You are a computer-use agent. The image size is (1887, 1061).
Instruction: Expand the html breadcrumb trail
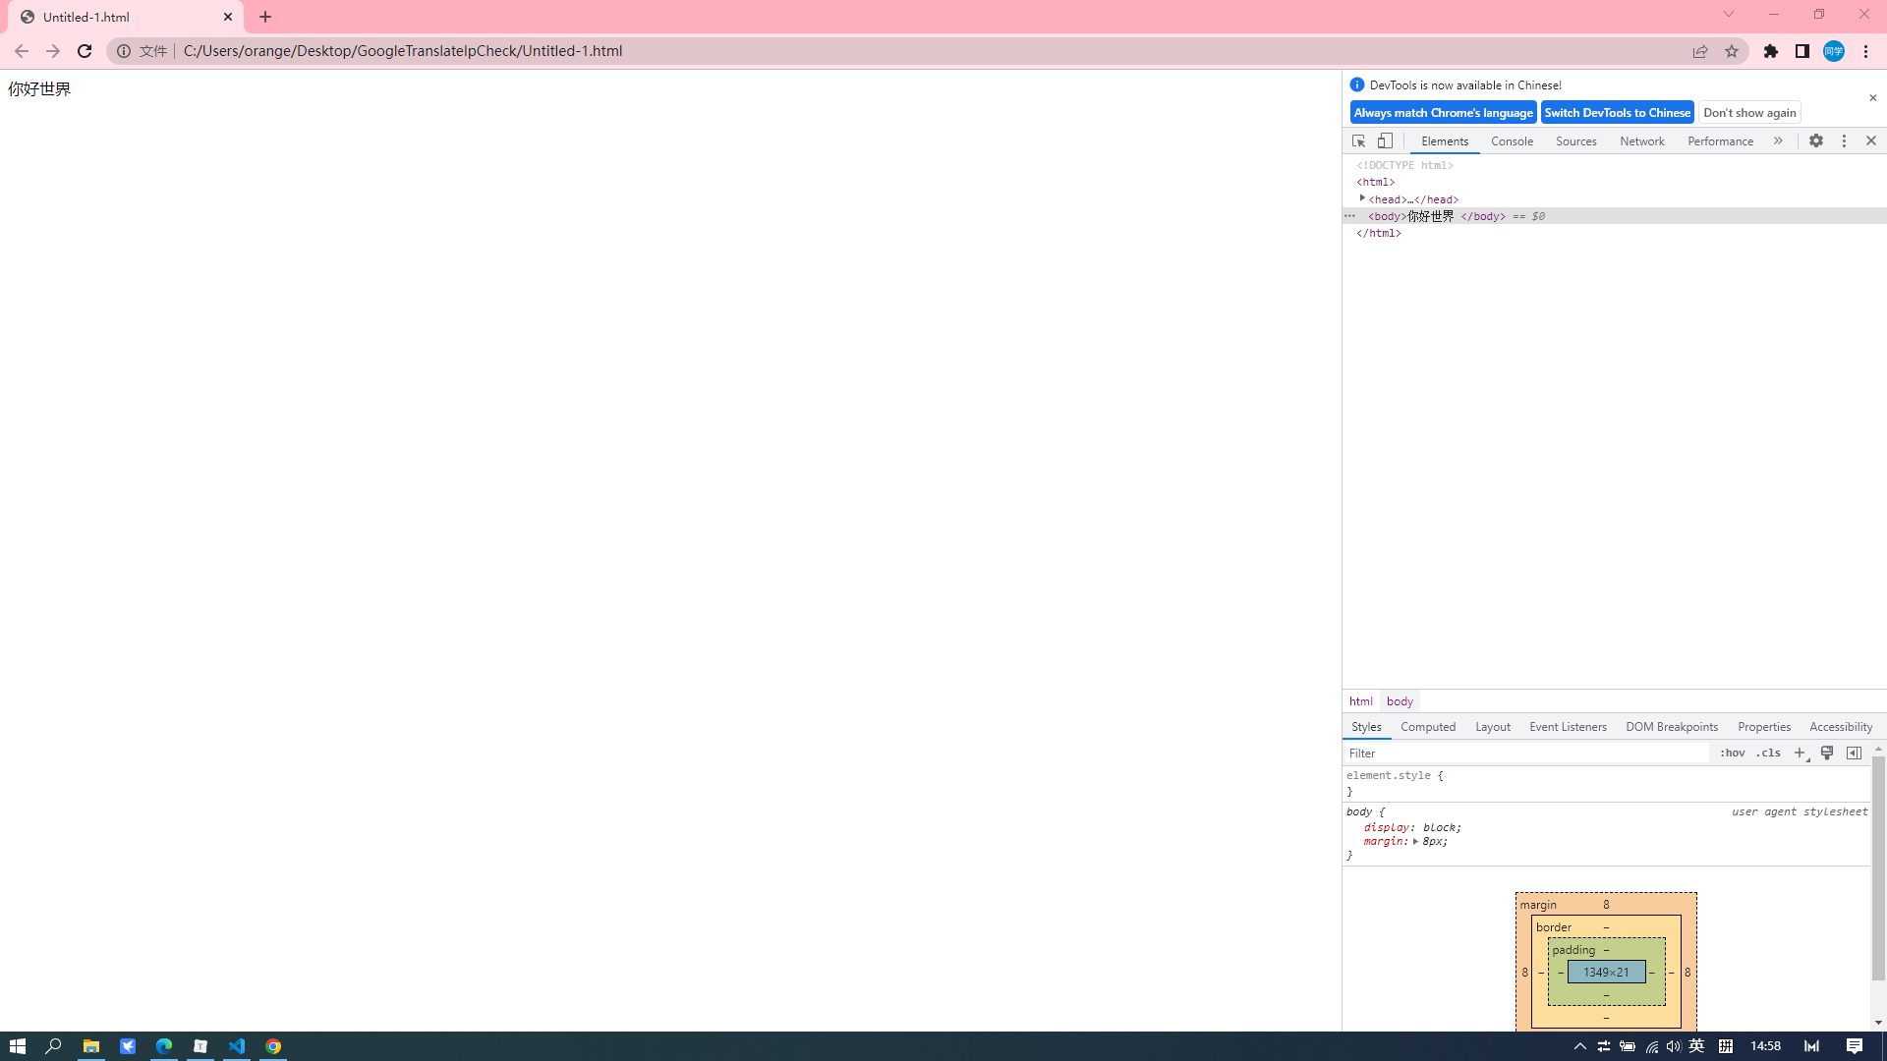[1361, 699]
